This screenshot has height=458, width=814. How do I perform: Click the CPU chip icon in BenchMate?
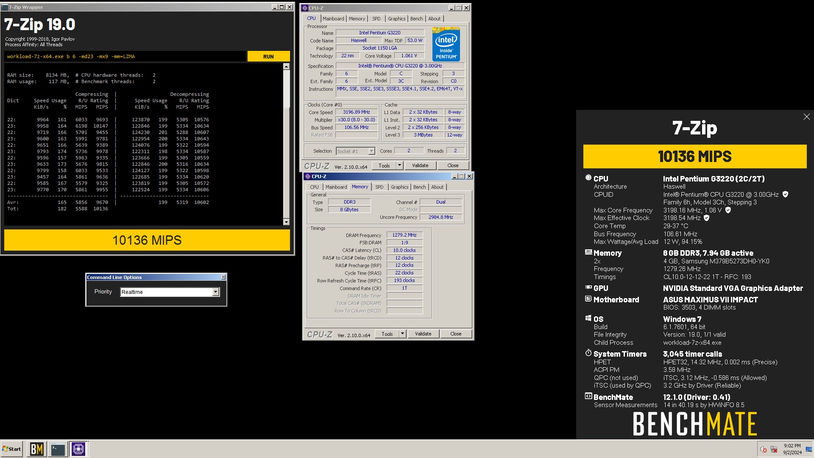[x=588, y=178]
